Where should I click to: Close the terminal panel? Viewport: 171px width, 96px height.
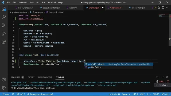pos(167,77)
